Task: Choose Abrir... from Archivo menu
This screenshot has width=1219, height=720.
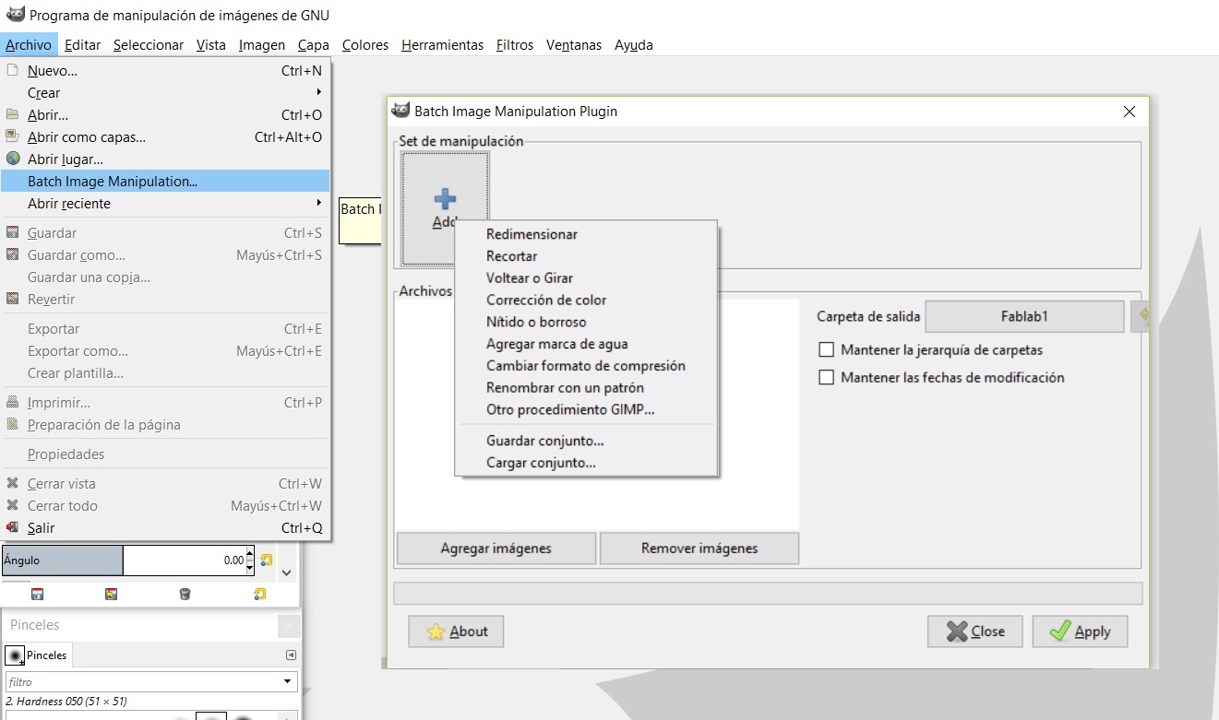Action: click(x=165, y=115)
